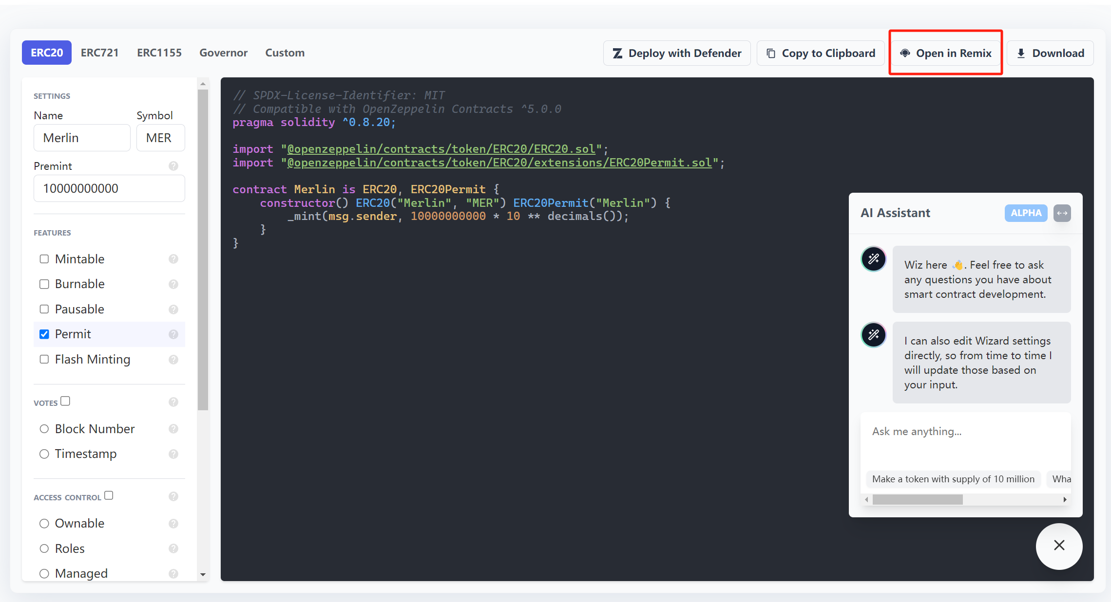Click the settings panel scroll-down arrow
Image resolution: width=1111 pixels, height=602 pixels.
tap(203, 575)
